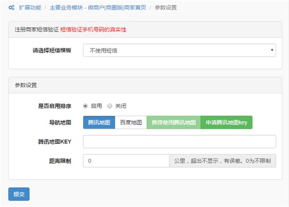Screen dimensions: 289x207
Task: Choose 腾讯地图 as the navigation map
Action: tap(99, 122)
